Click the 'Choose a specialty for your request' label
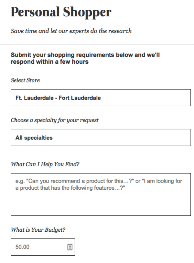The height and width of the screenshot is (263, 194). 55,120
